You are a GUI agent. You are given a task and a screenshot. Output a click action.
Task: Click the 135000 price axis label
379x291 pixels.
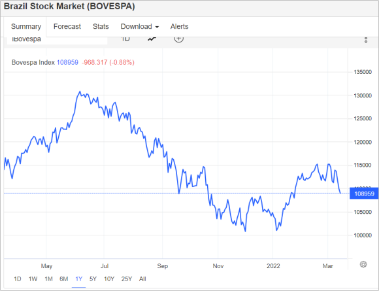click(x=363, y=72)
